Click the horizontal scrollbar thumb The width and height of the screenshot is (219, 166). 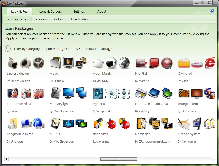pos(119,159)
